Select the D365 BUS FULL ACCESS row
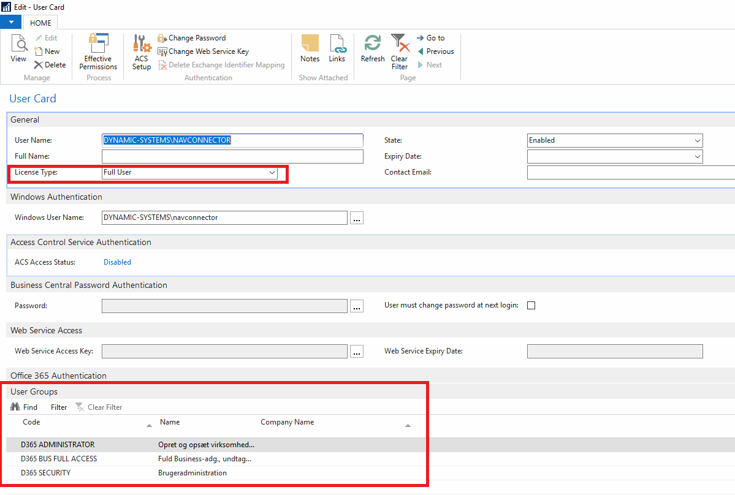735x495 pixels. [59, 459]
